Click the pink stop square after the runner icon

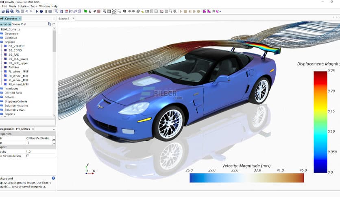coord(98,11)
